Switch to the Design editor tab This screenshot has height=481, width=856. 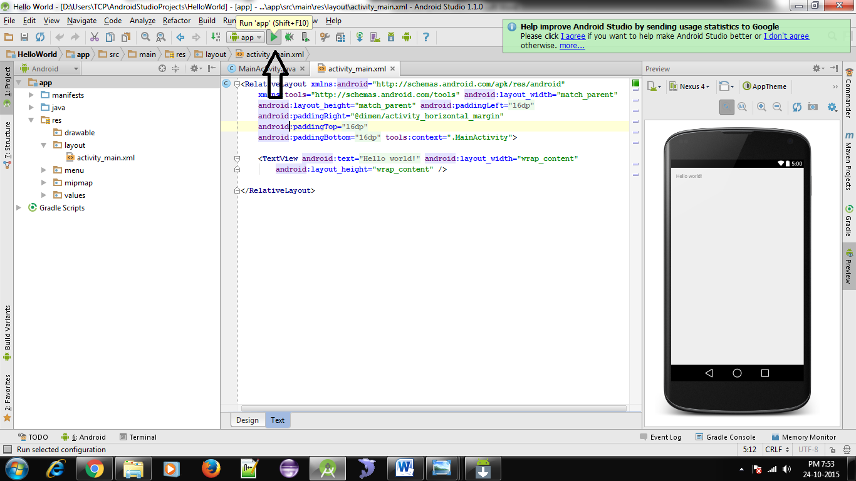[x=248, y=420]
